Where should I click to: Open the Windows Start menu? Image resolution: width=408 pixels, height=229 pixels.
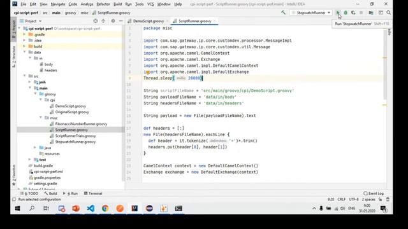(x=17, y=208)
